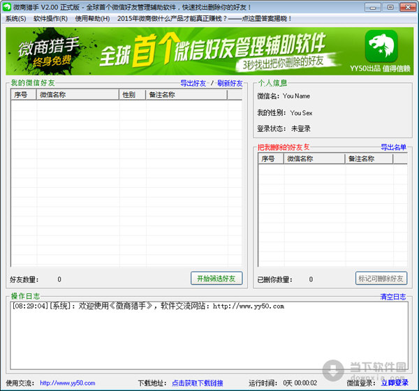The width and height of the screenshot is (419, 391).
Task: Click the app icon in the title bar
Action: click(7, 6)
